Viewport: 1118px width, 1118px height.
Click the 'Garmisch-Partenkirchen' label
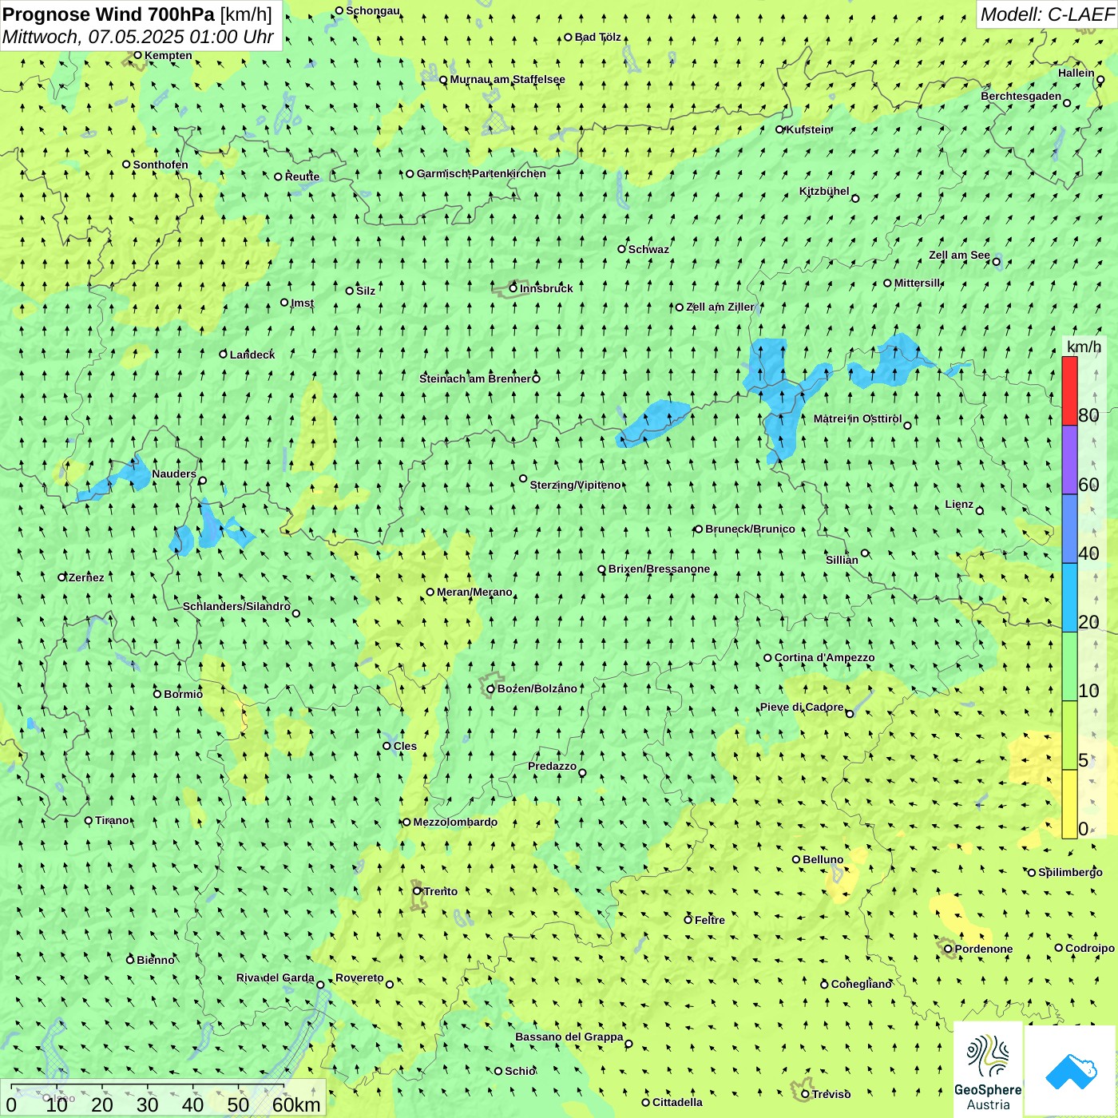(x=482, y=173)
